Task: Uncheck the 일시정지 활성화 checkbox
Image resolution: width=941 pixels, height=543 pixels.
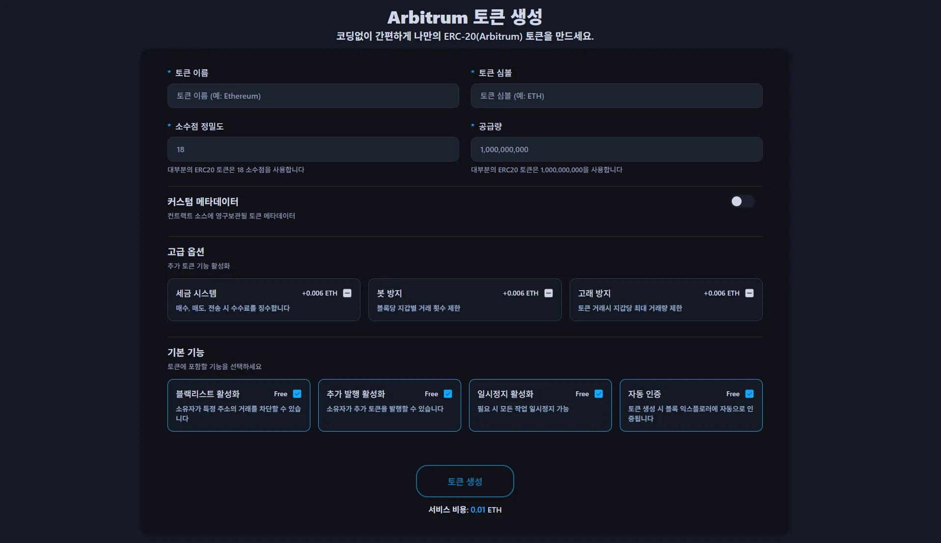Action: coord(599,394)
